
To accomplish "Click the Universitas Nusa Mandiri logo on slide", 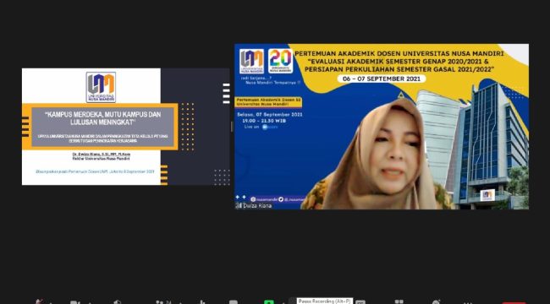I will pos(101,87).
